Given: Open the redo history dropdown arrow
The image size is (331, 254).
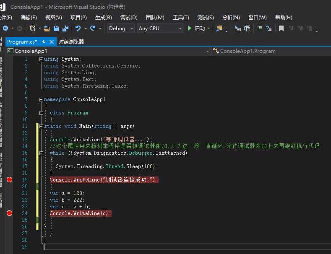Looking at the screenshot, I should [x=100, y=28].
